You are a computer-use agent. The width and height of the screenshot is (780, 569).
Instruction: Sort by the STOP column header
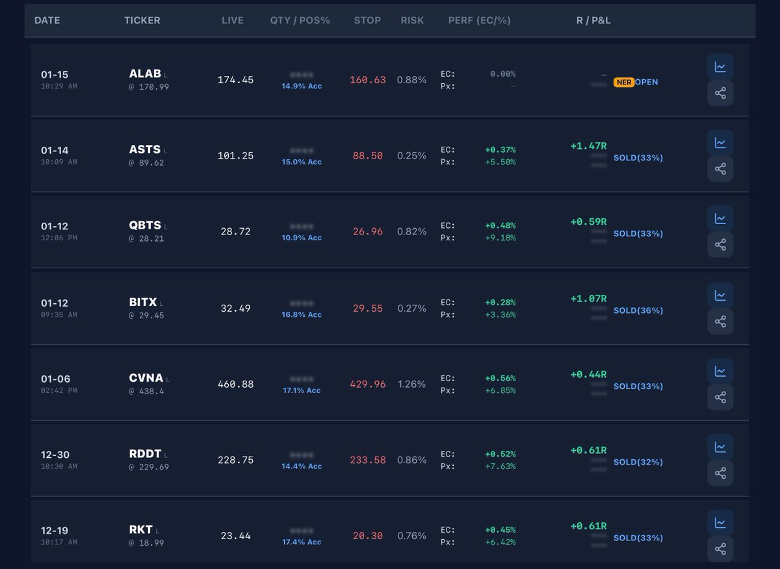[367, 20]
